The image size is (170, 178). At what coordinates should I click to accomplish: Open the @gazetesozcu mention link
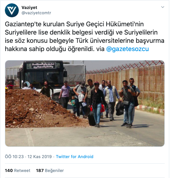pos(127,49)
